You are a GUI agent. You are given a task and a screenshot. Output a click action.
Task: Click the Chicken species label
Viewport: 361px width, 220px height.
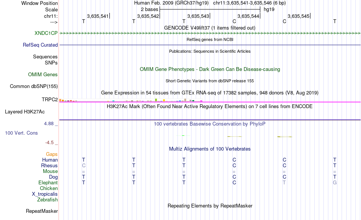pos(49,188)
